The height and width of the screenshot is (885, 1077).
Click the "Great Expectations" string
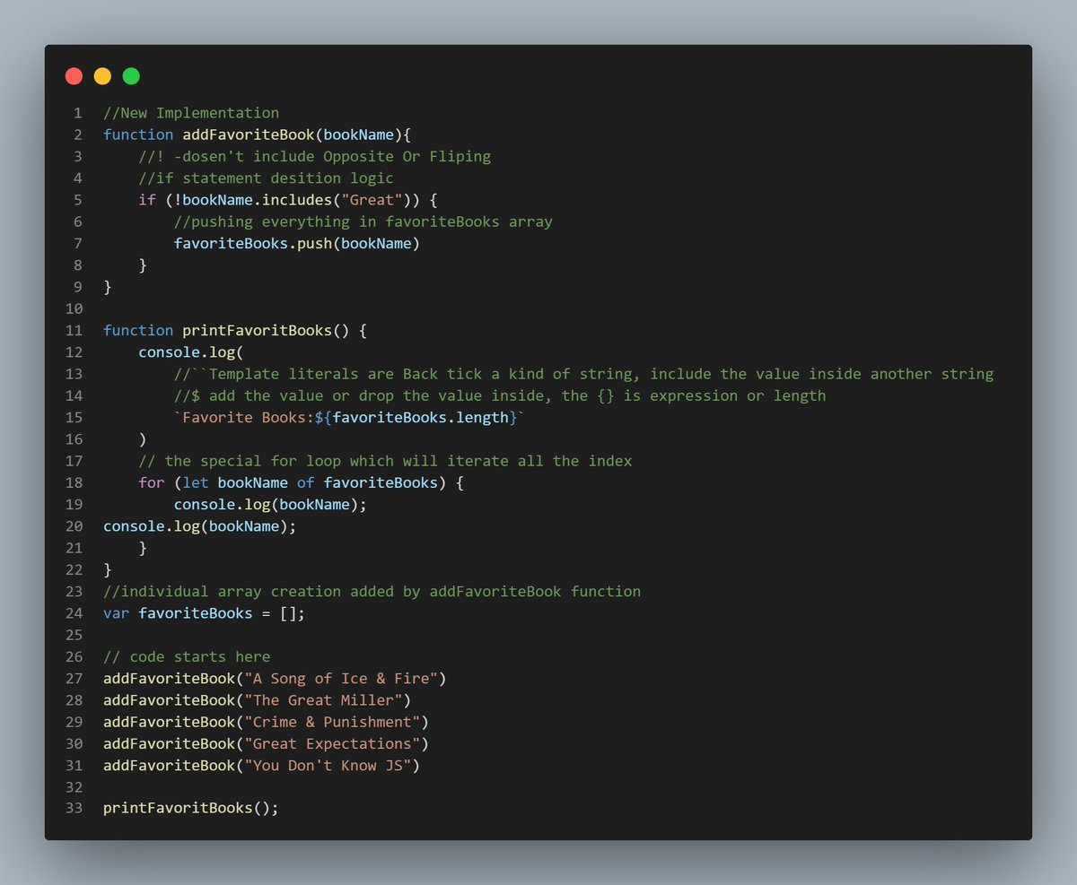click(332, 743)
